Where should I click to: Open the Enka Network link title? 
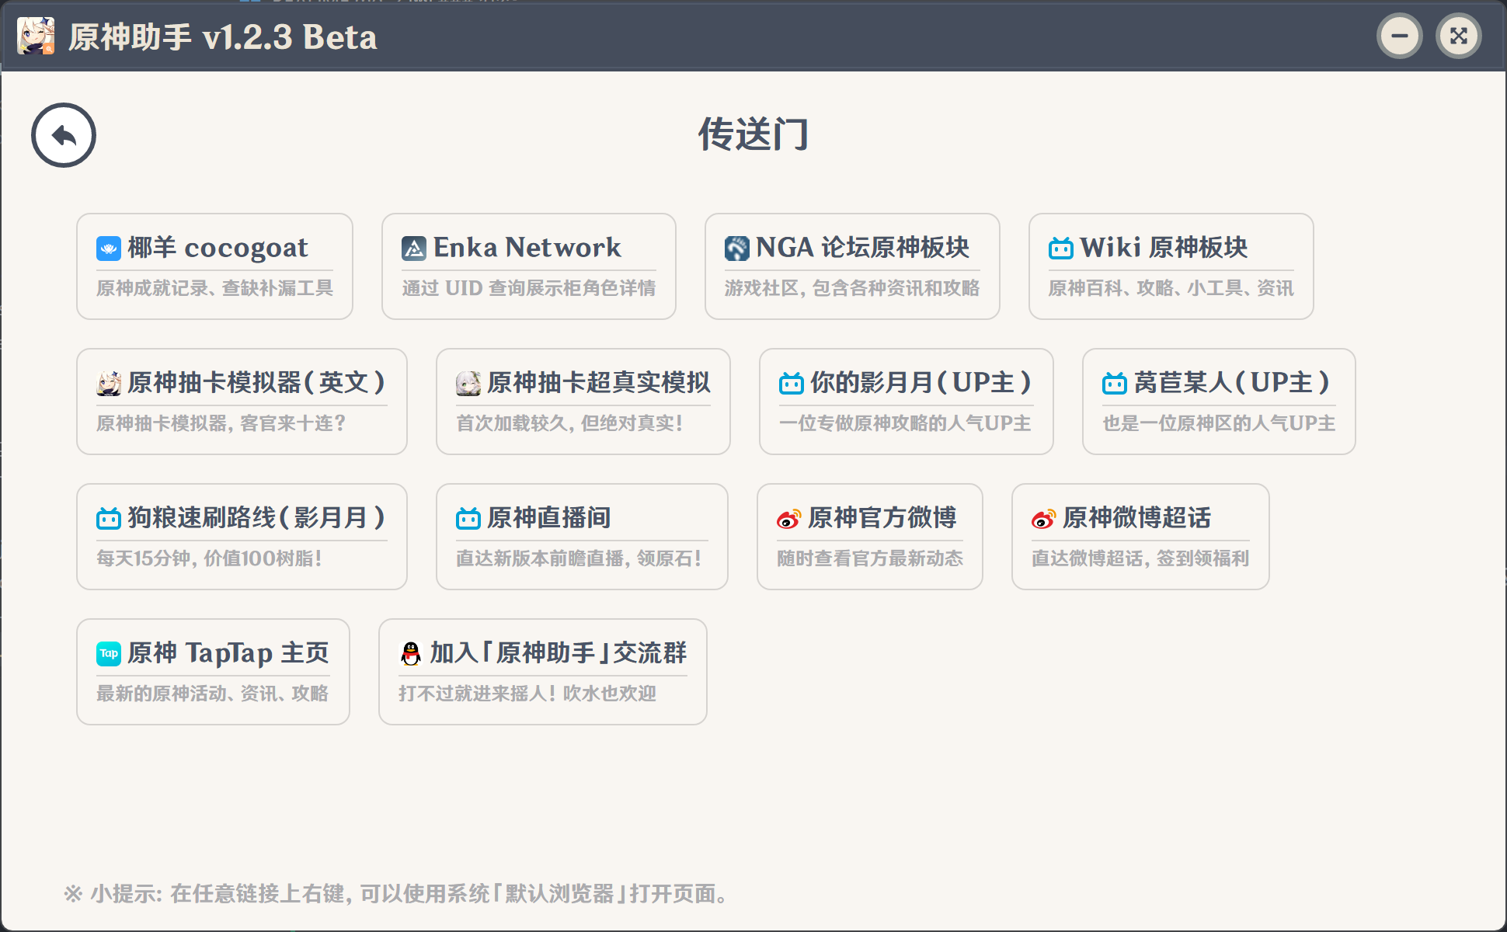pos(527,248)
